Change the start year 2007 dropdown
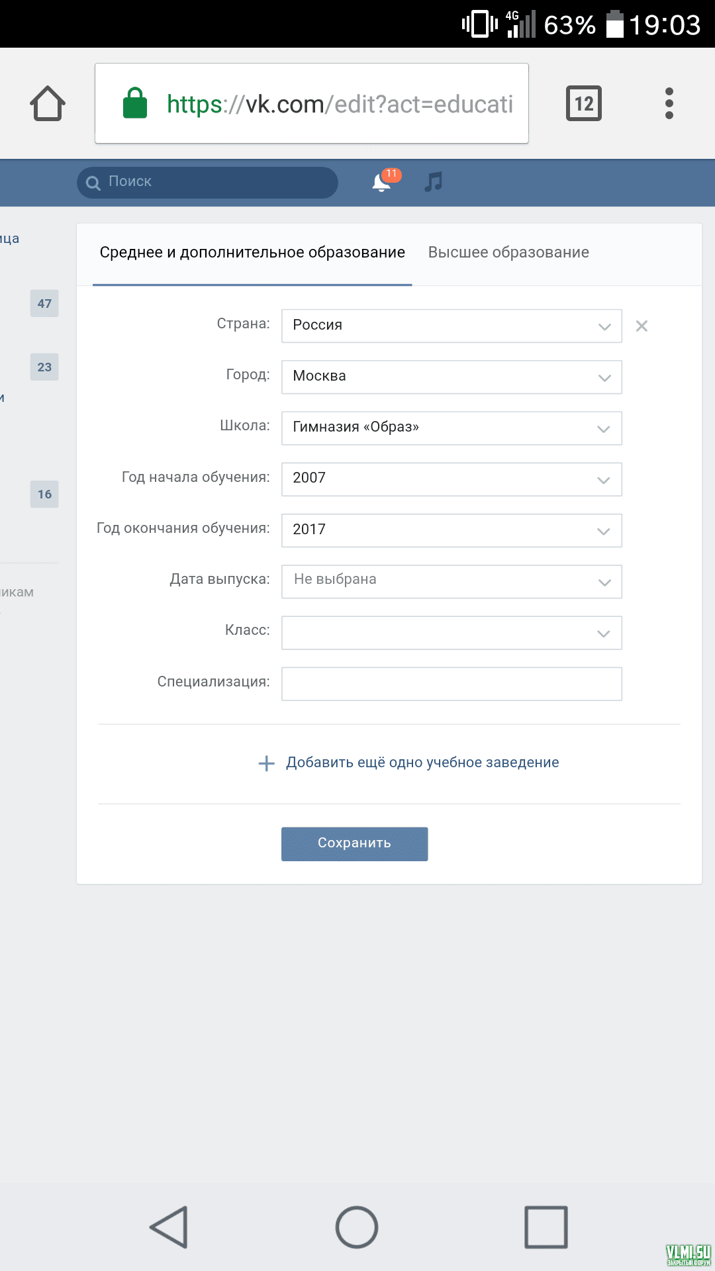This screenshot has height=1271, width=715. point(451,479)
